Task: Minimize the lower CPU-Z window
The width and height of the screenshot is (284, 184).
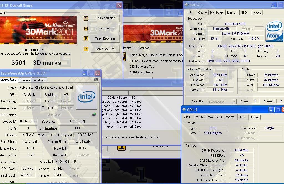Action: [x=272, y=110]
